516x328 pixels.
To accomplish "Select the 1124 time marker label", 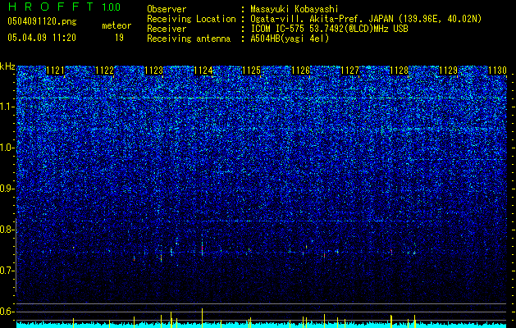I will click(203, 71).
